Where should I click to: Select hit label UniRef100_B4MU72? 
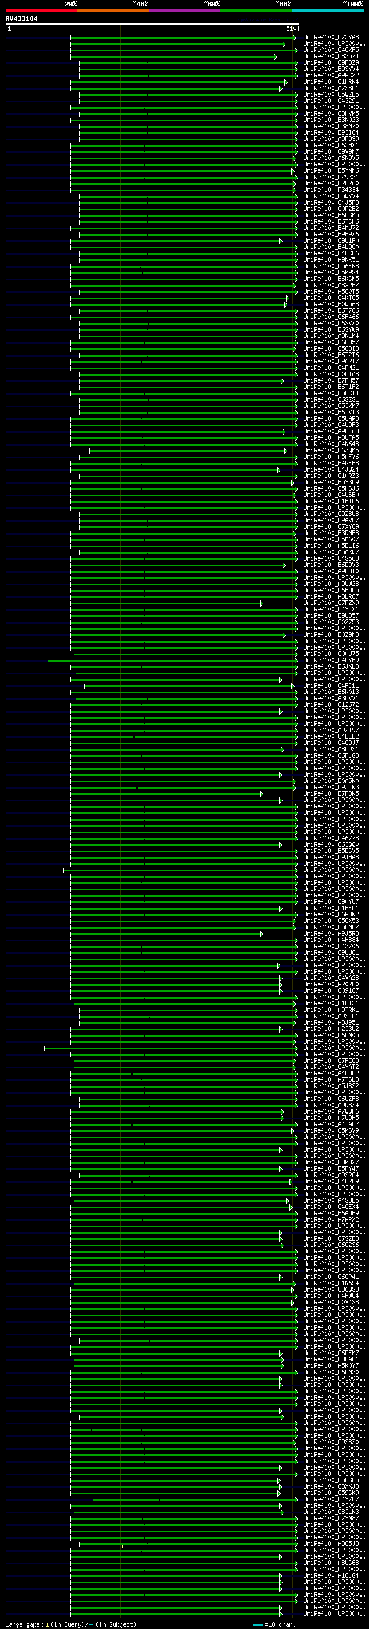(x=331, y=228)
